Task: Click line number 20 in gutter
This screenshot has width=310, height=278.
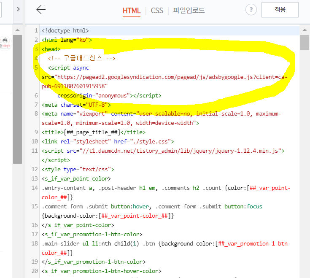Action: 35,271
